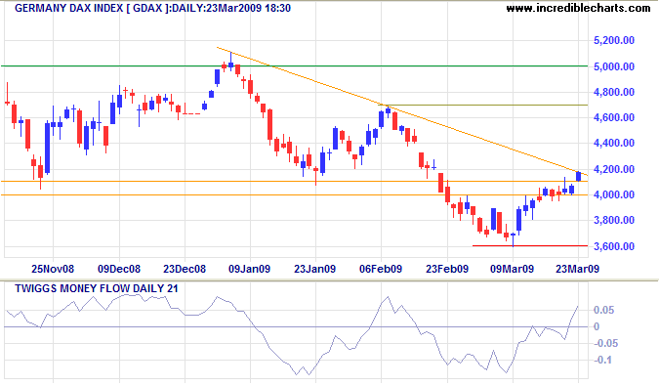
Task: Click the 23Feb09 date label
Action: (x=447, y=269)
